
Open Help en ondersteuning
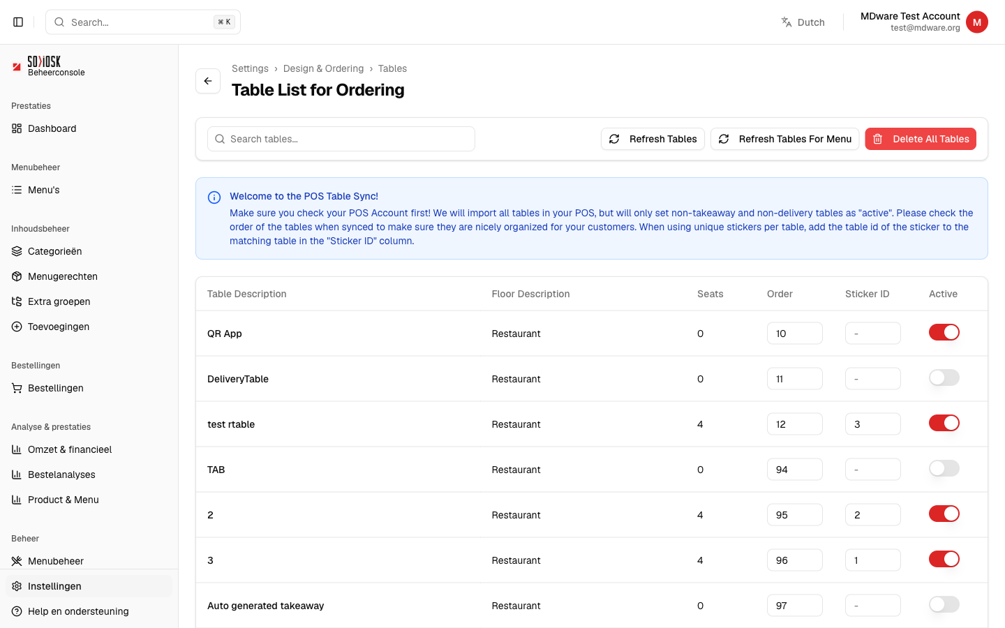click(89, 611)
